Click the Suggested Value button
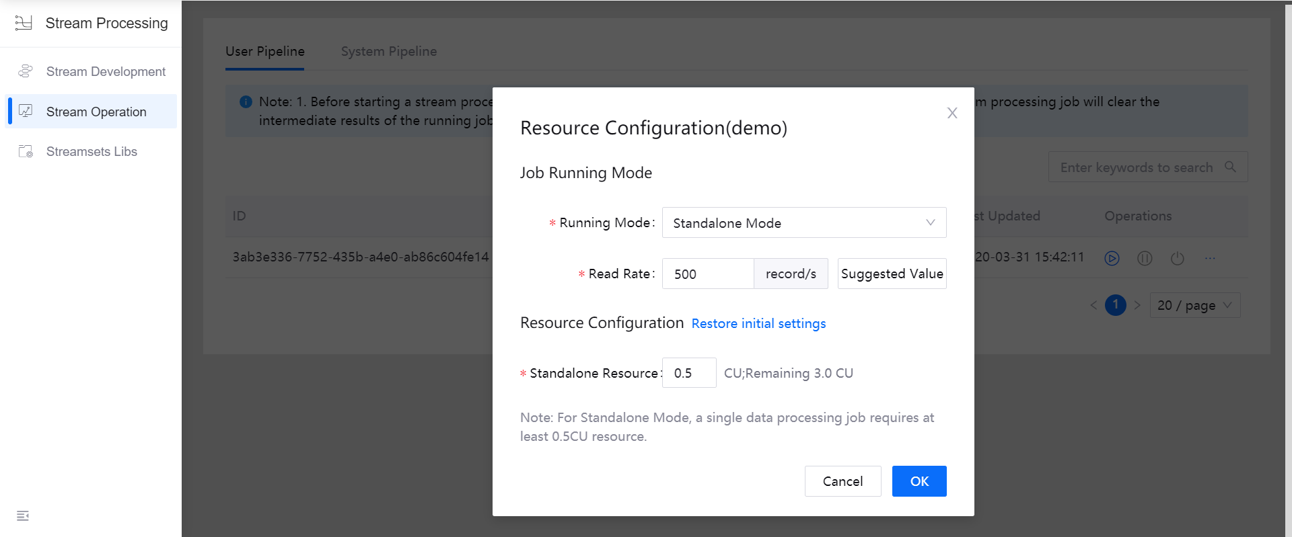 click(x=892, y=274)
